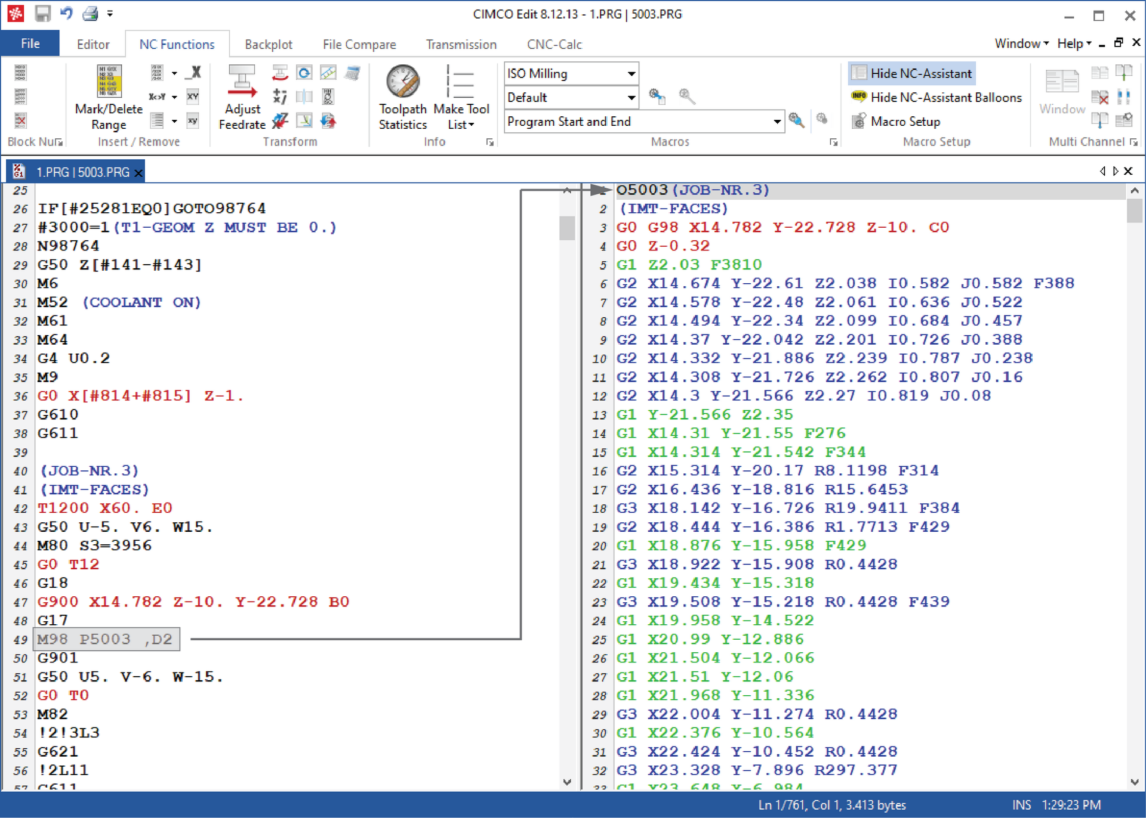Click the INS indicator in status bar
This screenshot has height=818, width=1146.
(x=1021, y=805)
